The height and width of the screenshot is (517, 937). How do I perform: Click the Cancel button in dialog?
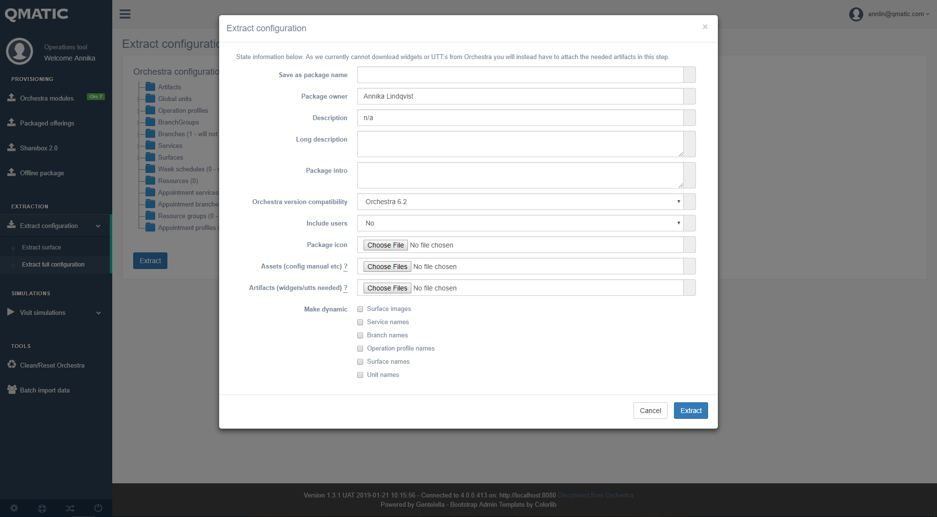pyautogui.click(x=650, y=411)
